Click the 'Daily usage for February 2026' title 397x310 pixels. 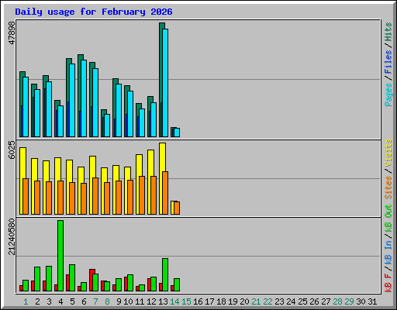(x=94, y=12)
